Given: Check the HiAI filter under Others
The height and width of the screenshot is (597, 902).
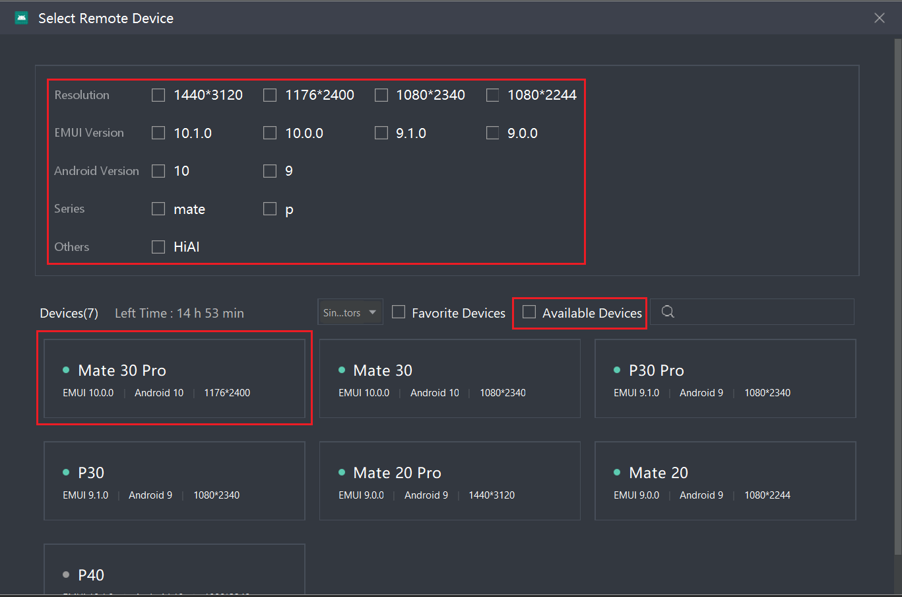Looking at the screenshot, I should coord(158,246).
